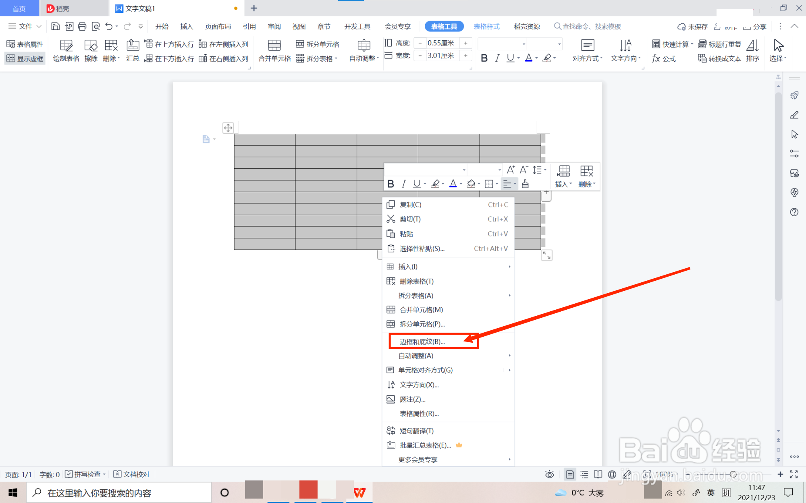Open 对齐方式 alignment dropdown
This screenshot has width=806, height=503.
point(588,51)
